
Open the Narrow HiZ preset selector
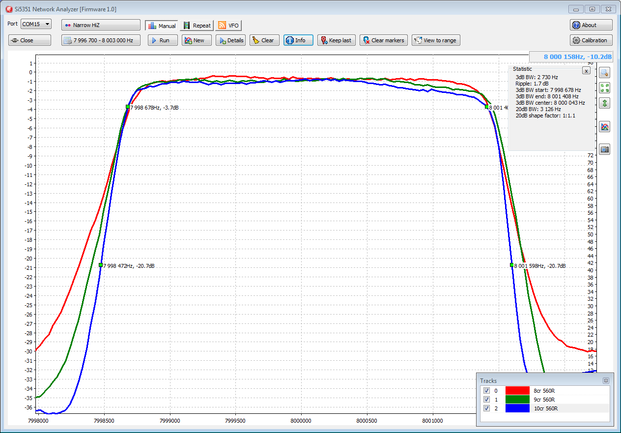coord(101,25)
